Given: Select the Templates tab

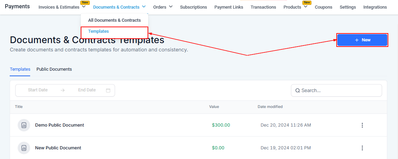Looking at the screenshot, I should coord(20,69).
